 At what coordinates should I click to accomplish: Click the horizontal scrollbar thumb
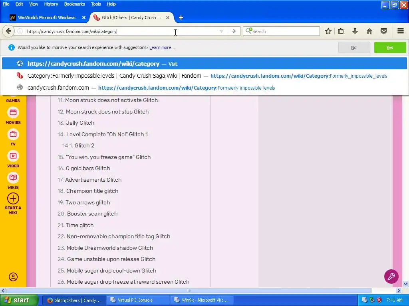click(x=189, y=290)
